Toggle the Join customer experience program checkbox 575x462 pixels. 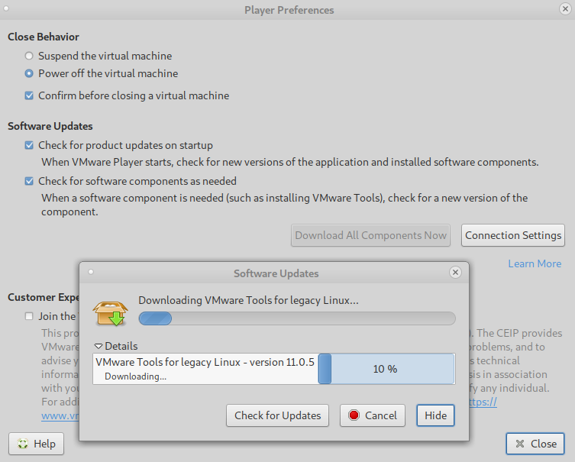[29, 316]
